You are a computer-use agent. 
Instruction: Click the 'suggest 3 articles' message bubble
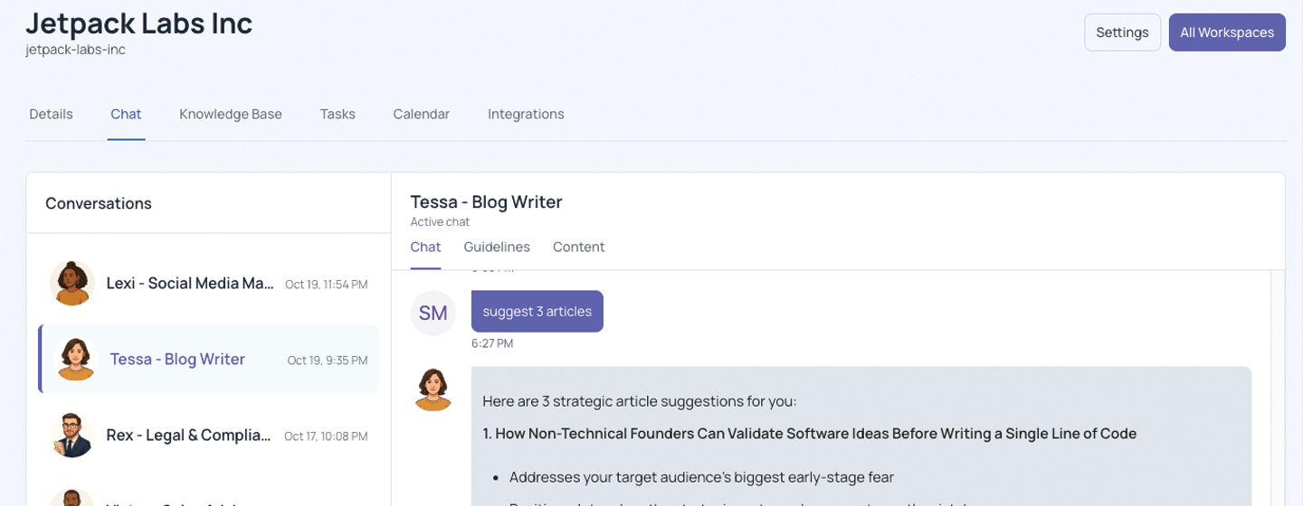(x=537, y=312)
